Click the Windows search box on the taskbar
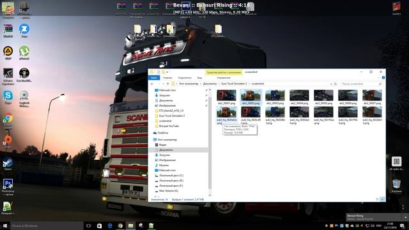This screenshot has width=409, height=230. 47,226
